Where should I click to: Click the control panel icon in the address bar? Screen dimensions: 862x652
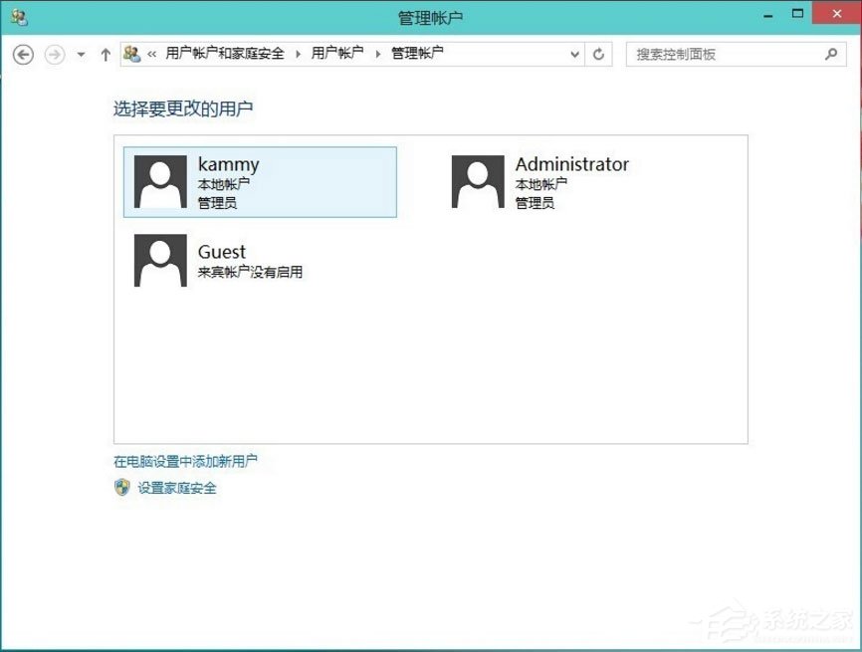pyautogui.click(x=129, y=54)
